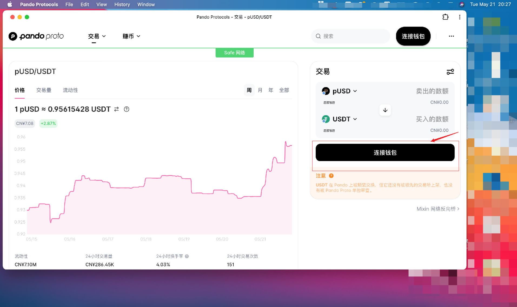Screen dimensions: 517x307
Task: Click the swap direction arrow button
Action: (x=385, y=110)
